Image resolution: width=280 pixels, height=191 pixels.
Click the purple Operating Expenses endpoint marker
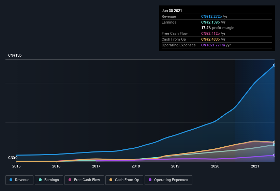(x=274, y=155)
